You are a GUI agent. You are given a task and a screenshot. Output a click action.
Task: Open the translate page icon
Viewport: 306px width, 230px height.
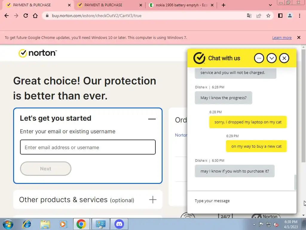[249, 16]
